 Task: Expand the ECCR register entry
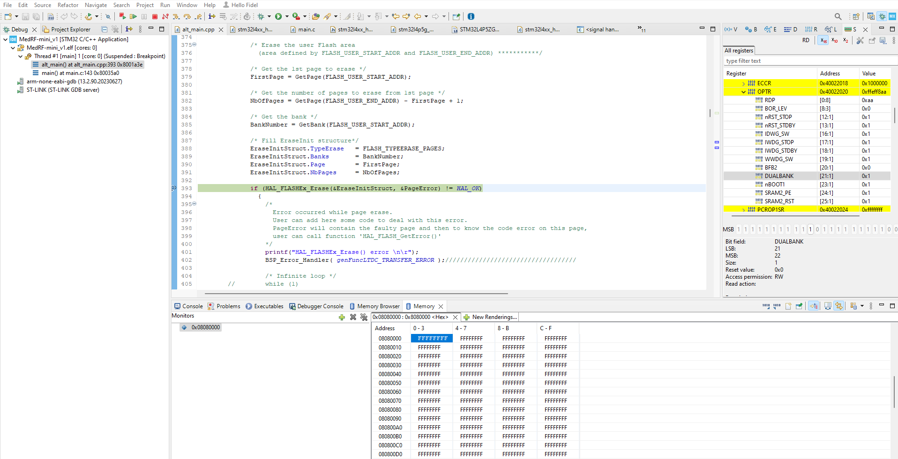click(x=744, y=83)
